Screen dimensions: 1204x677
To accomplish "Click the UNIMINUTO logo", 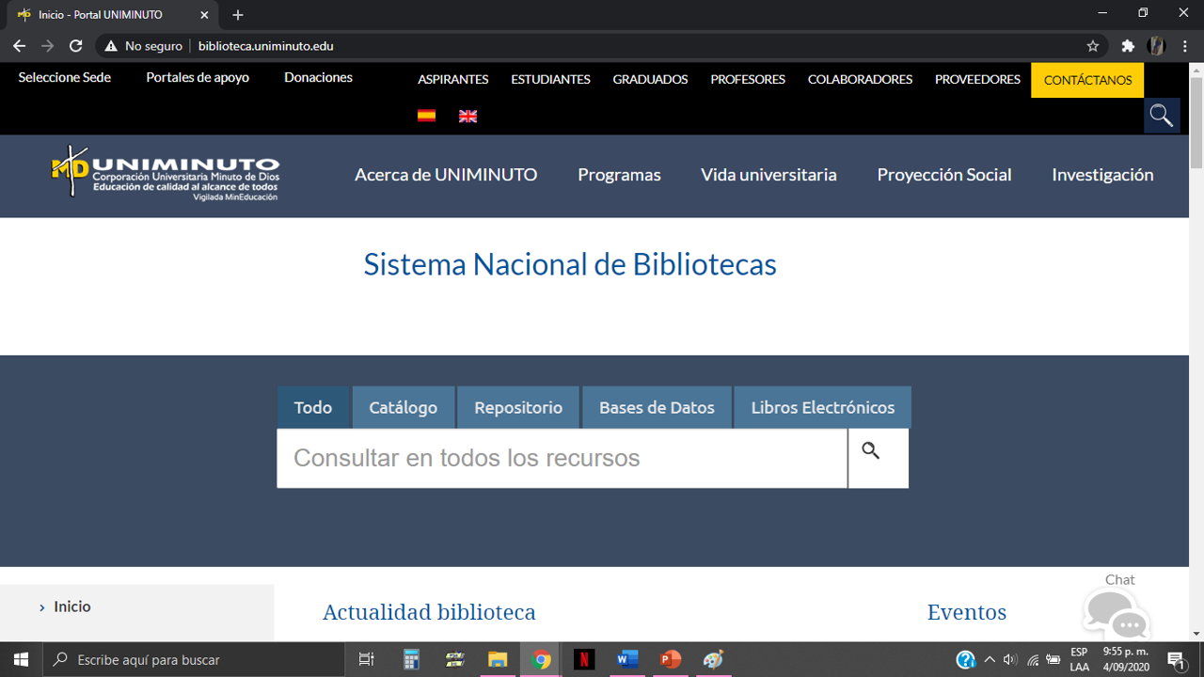I will pyautogui.click(x=166, y=173).
